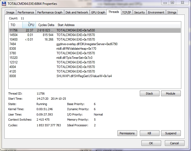Image resolution: width=191 pixels, height=151 pixels.
Task: Select thread 15320 TplsTimerSet row
Action: (x=95, y=58)
